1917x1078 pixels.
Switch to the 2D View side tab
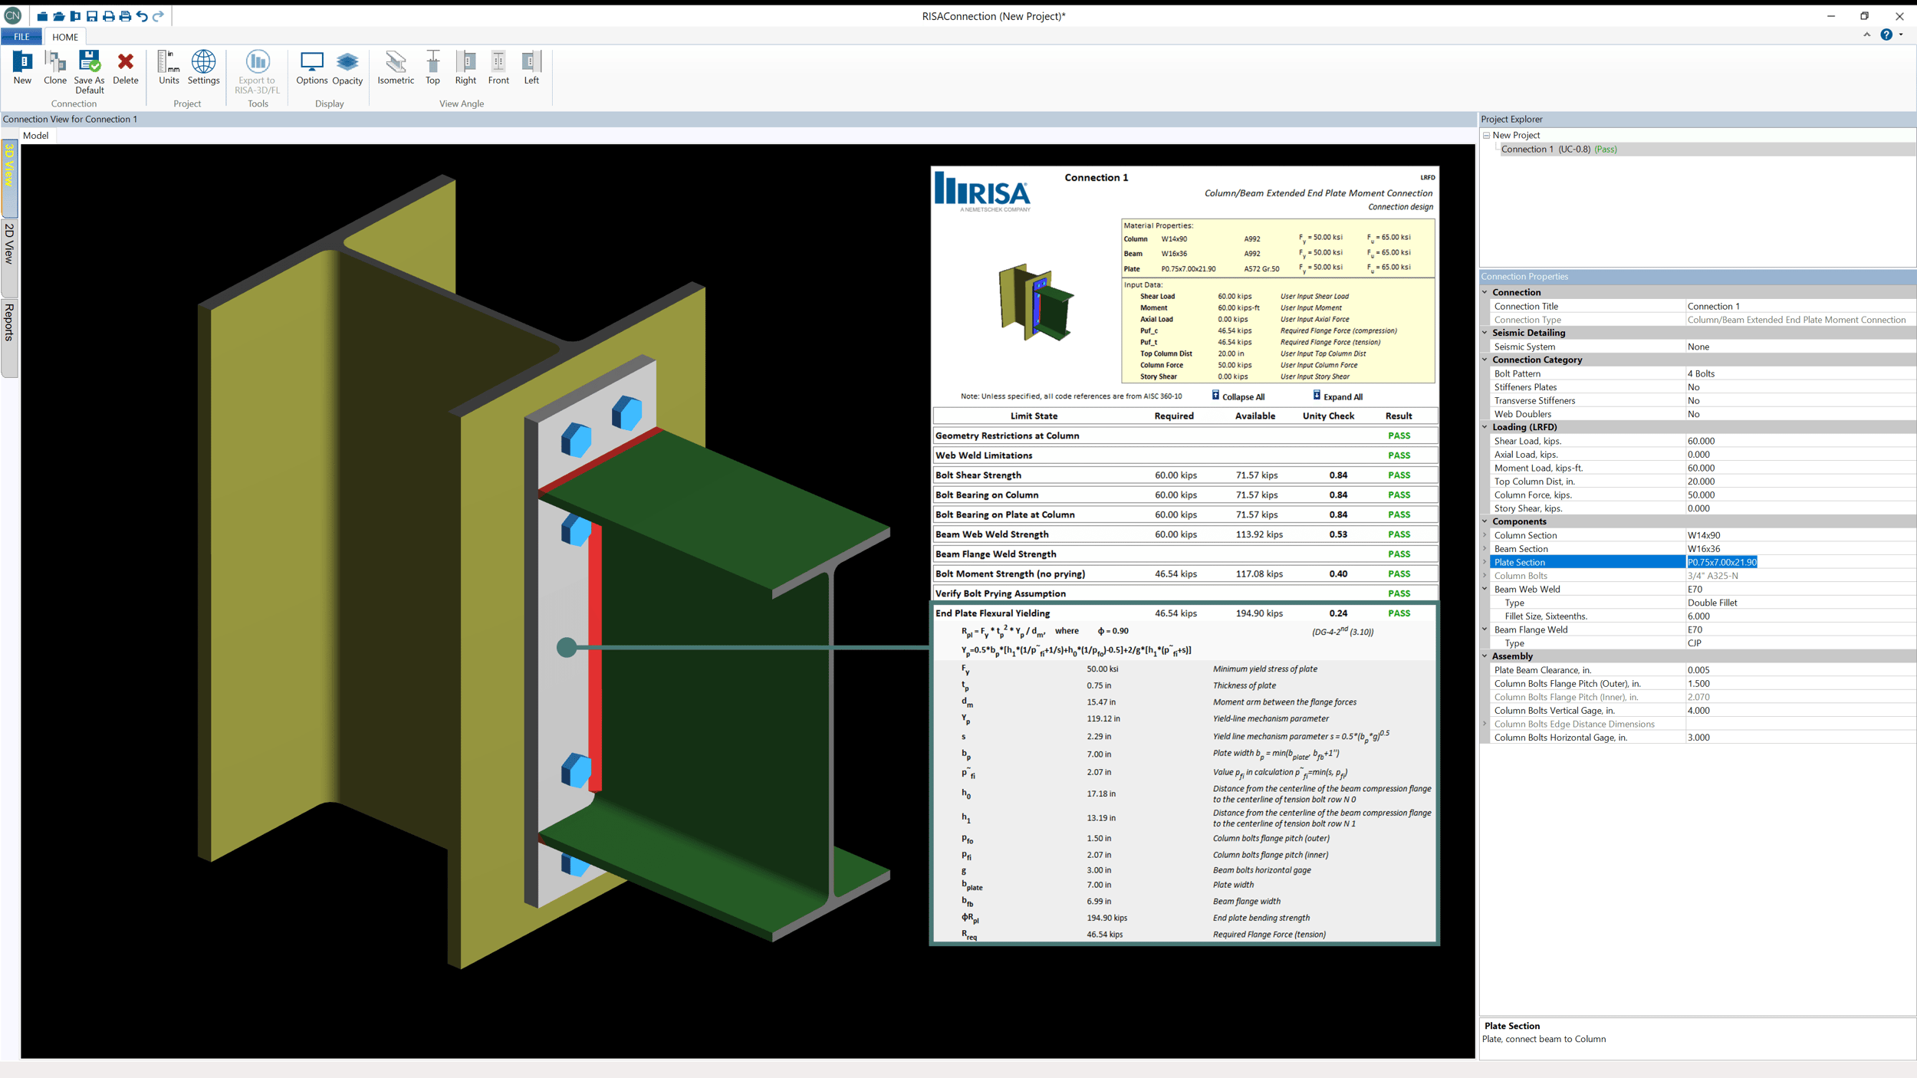pyautogui.click(x=9, y=245)
